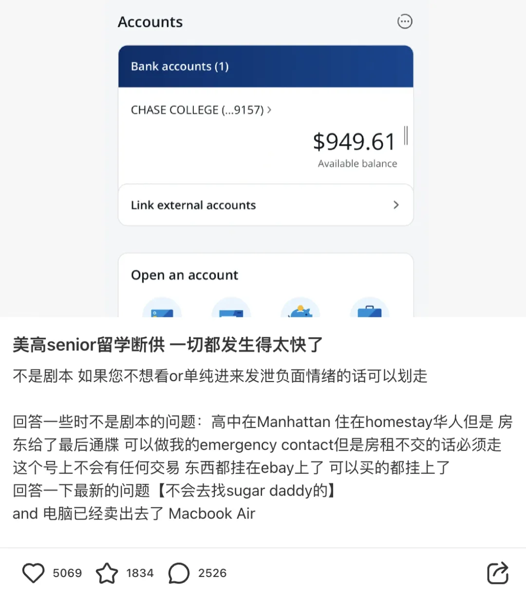Tap the 5069 likes count
This screenshot has width=526, height=598.
[x=67, y=573]
